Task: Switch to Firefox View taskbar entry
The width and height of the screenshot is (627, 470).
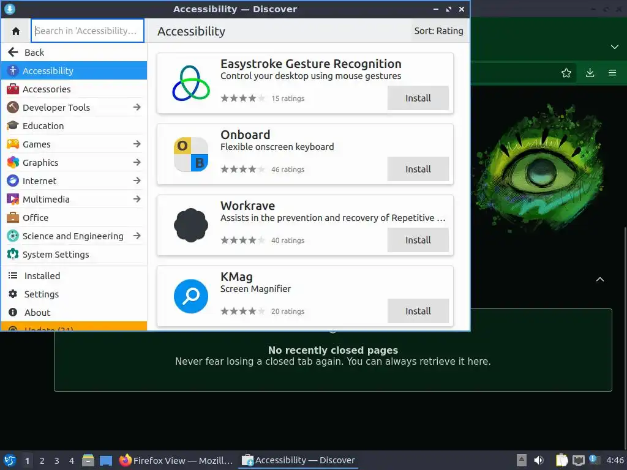Action: tap(176, 460)
